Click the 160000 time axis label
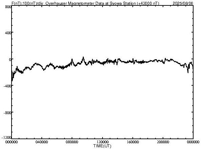The height and width of the screenshot is (149, 201). point(133,142)
